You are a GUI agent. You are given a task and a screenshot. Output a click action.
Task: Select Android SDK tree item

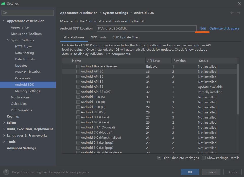click(28, 85)
